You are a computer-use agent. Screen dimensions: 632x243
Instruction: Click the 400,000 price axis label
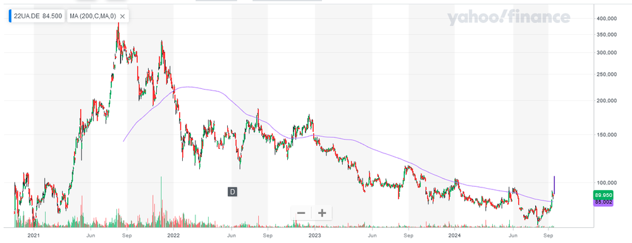(606, 18)
